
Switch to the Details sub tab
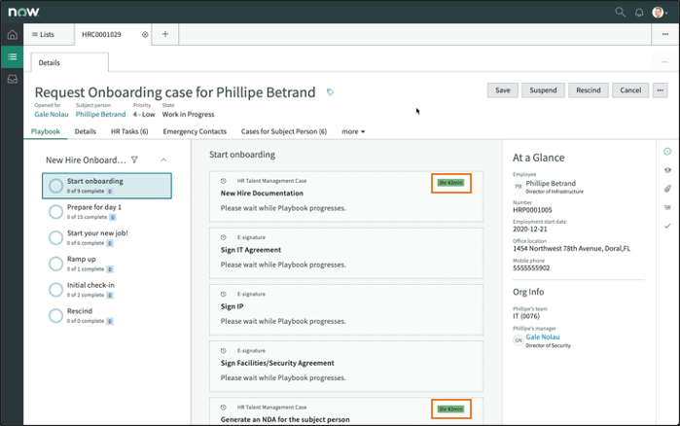coord(85,131)
